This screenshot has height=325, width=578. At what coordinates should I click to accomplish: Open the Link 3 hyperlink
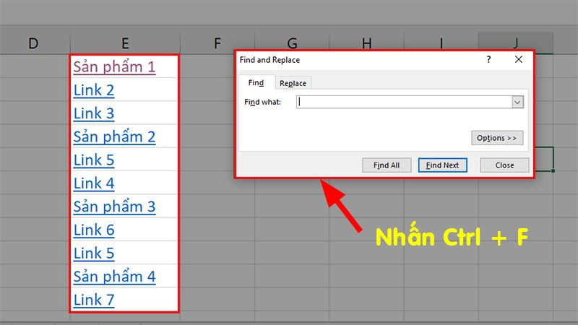[x=94, y=113]
